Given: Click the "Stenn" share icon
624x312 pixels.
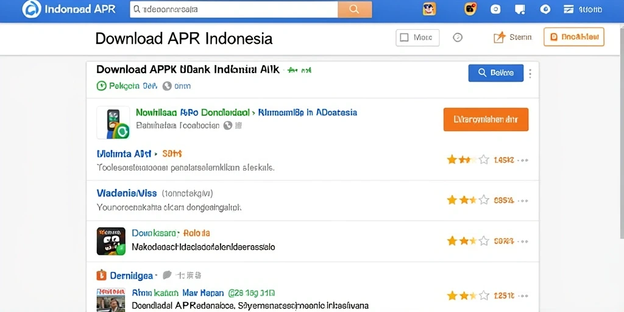Looking at the screenshot, I should click(499, 38).
